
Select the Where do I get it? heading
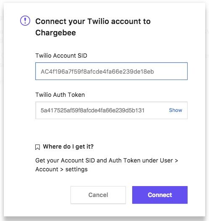click(x=68, y=147)
